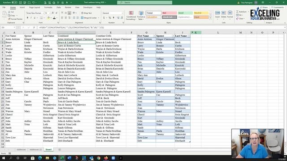Viewport: 287px width, 161px height.
Task: Apply Underline formatting
Action: pos(35,18)
